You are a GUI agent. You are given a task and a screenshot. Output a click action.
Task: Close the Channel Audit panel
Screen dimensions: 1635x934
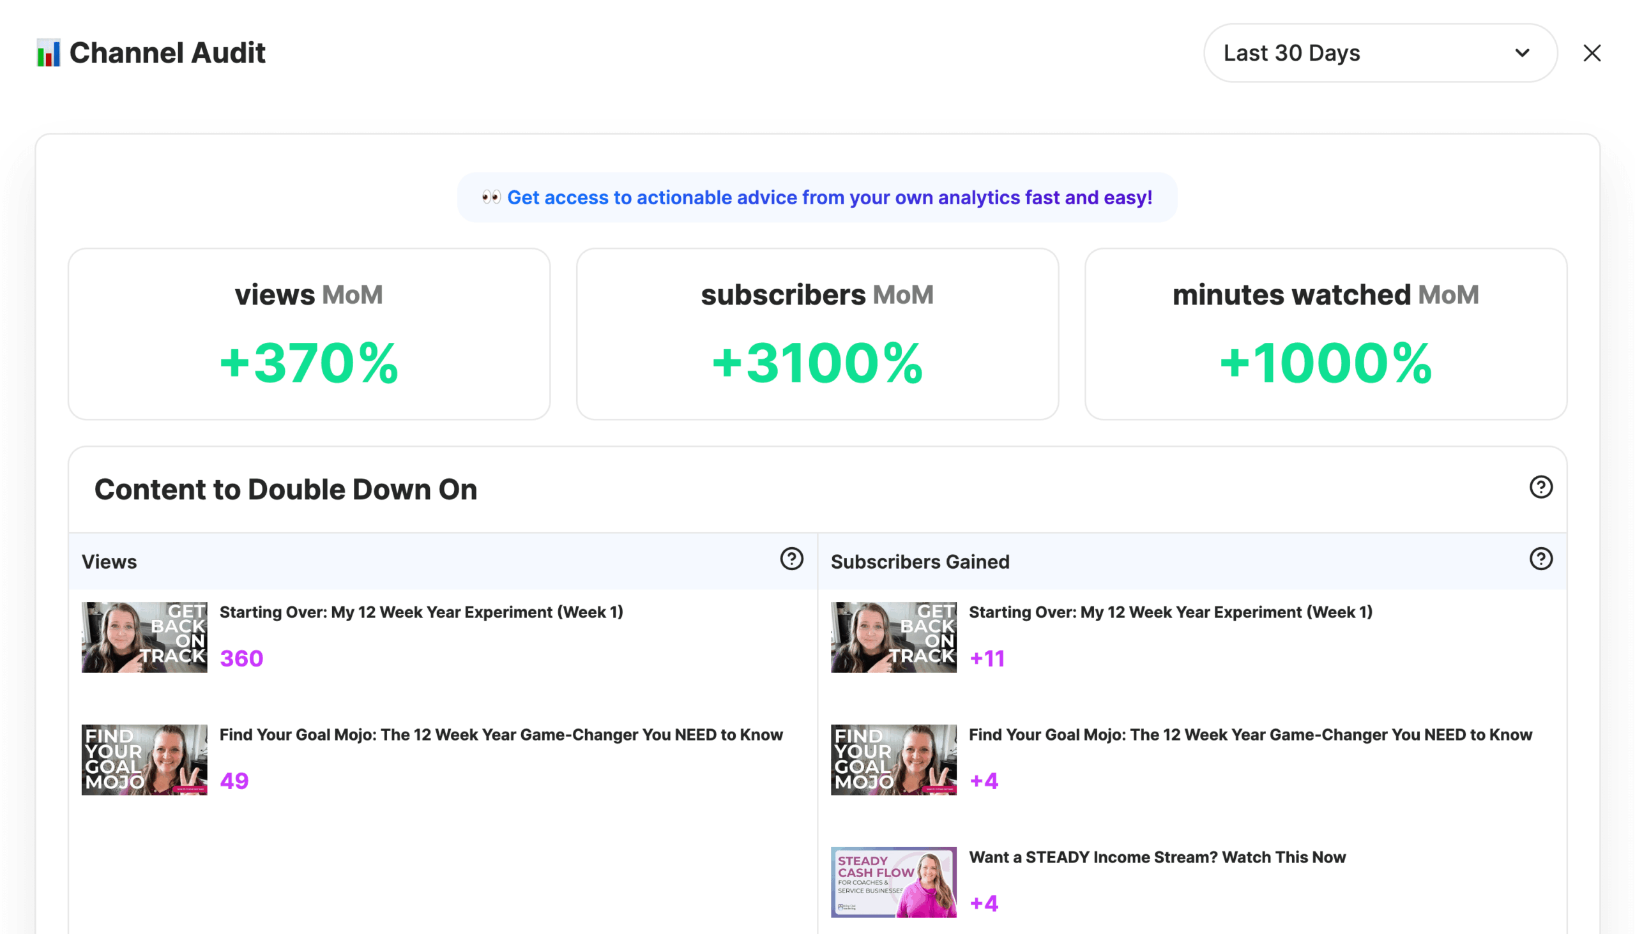click(1592, 53)
